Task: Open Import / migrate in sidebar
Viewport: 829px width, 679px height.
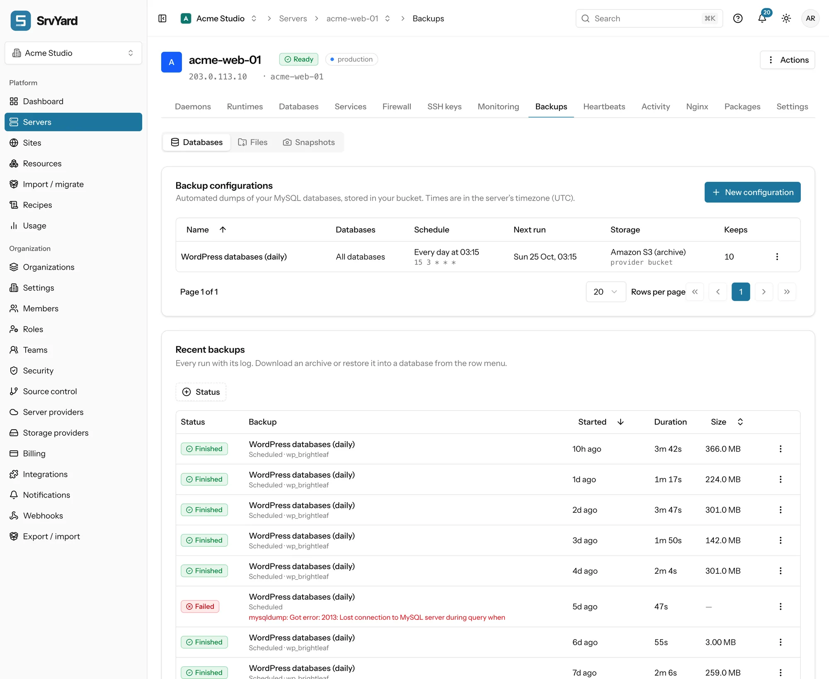Action: click(x=73, y=184)
